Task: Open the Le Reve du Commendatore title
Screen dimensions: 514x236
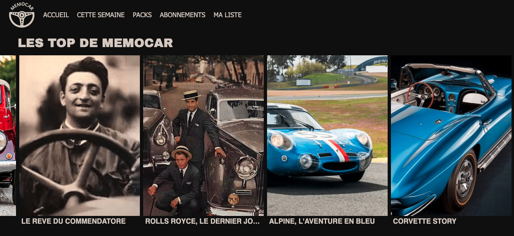Action: 73,221
